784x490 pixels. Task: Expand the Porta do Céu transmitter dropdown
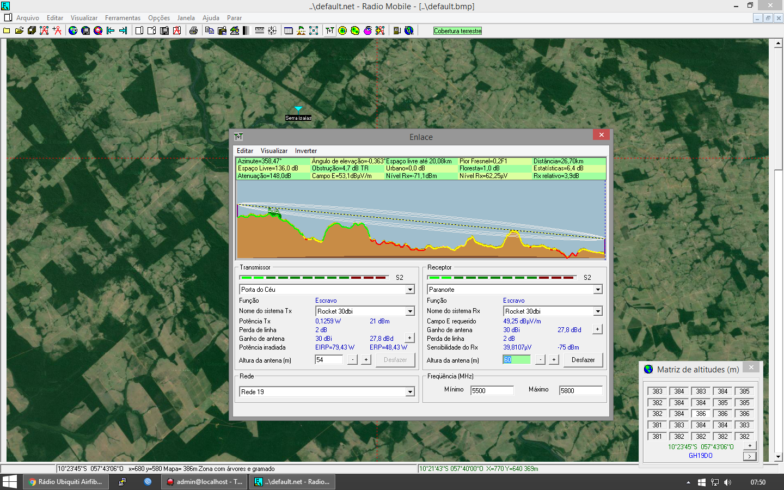tap(410, 290)
